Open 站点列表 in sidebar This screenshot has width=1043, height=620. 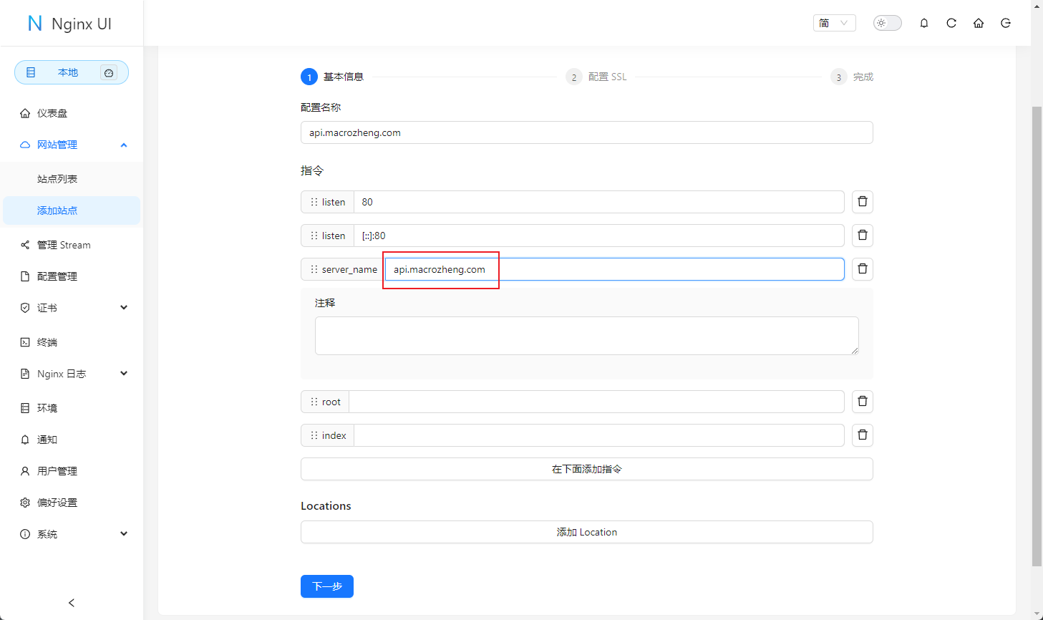tap(57, 179)
